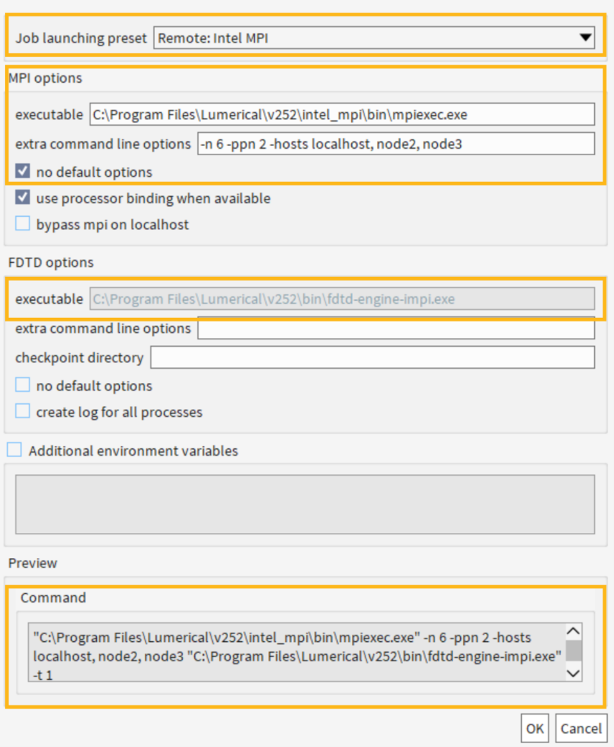Check Additional environment variables box

(x=14, y=450)
